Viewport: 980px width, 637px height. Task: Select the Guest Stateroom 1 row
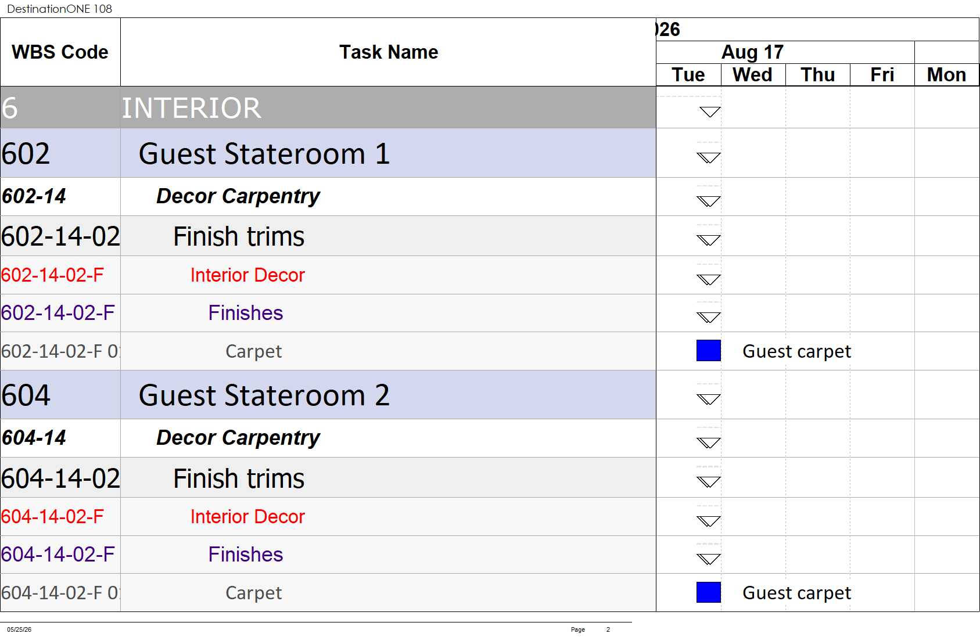(328, 153)
